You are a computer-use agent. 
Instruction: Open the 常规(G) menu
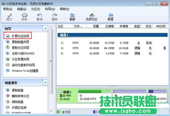tap(8, 9)
